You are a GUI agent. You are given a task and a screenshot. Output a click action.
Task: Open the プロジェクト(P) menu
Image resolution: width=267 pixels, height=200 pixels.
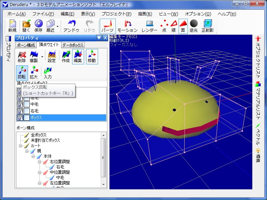(x=116, y=14)
